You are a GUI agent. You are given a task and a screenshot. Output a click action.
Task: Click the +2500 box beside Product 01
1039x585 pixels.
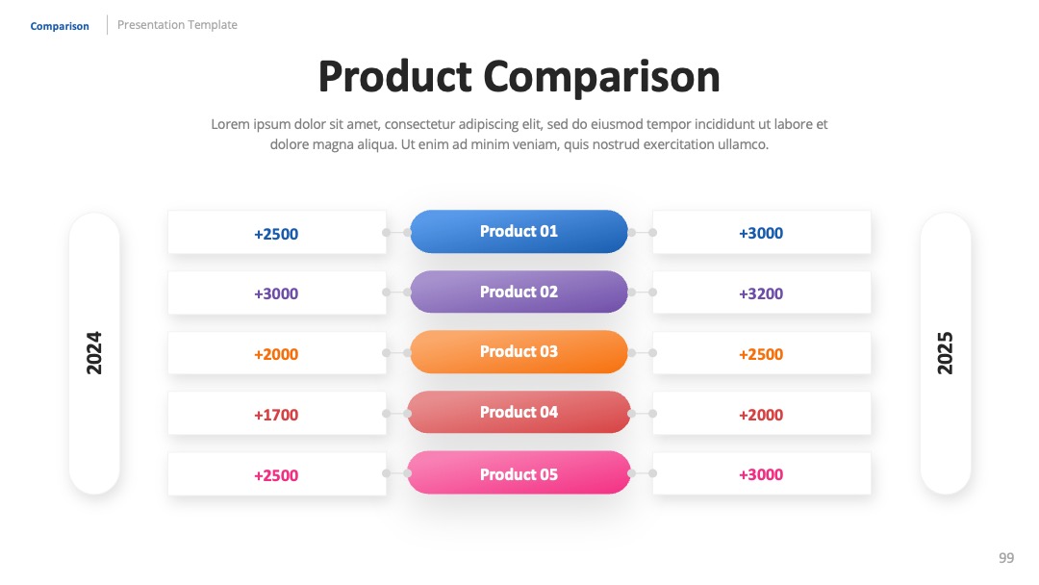pyautogui.click(x=277, y=233)
